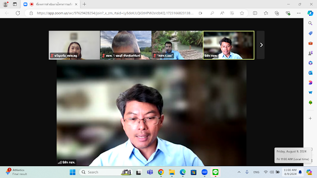The height and width of the screenshot is (178, 317).
Task: Open Copilot from system tray
Action: [309, 172]
